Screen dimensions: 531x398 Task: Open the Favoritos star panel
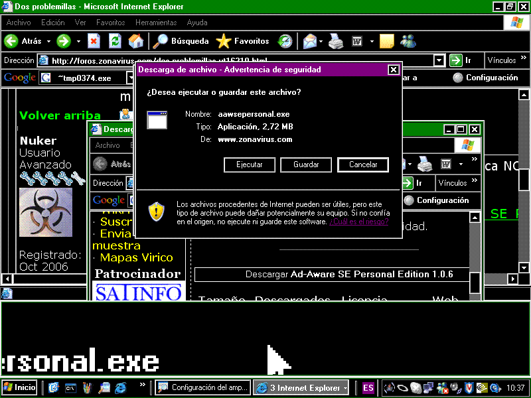[x=242, y=41]
